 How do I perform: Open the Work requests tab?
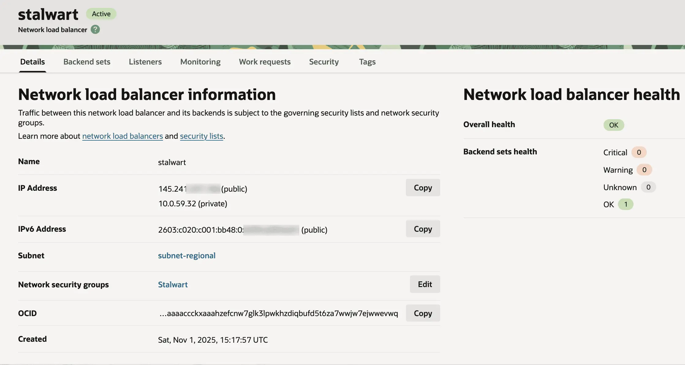[x=264, y=61]
